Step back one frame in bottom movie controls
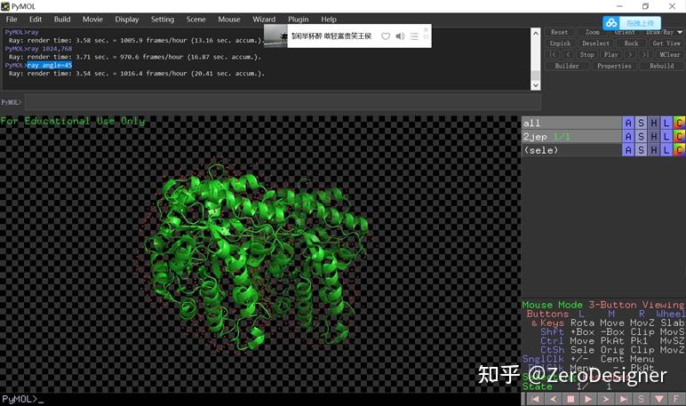Image resolution: width=686 pixels, height=406 pixels. tap(553, 399)
